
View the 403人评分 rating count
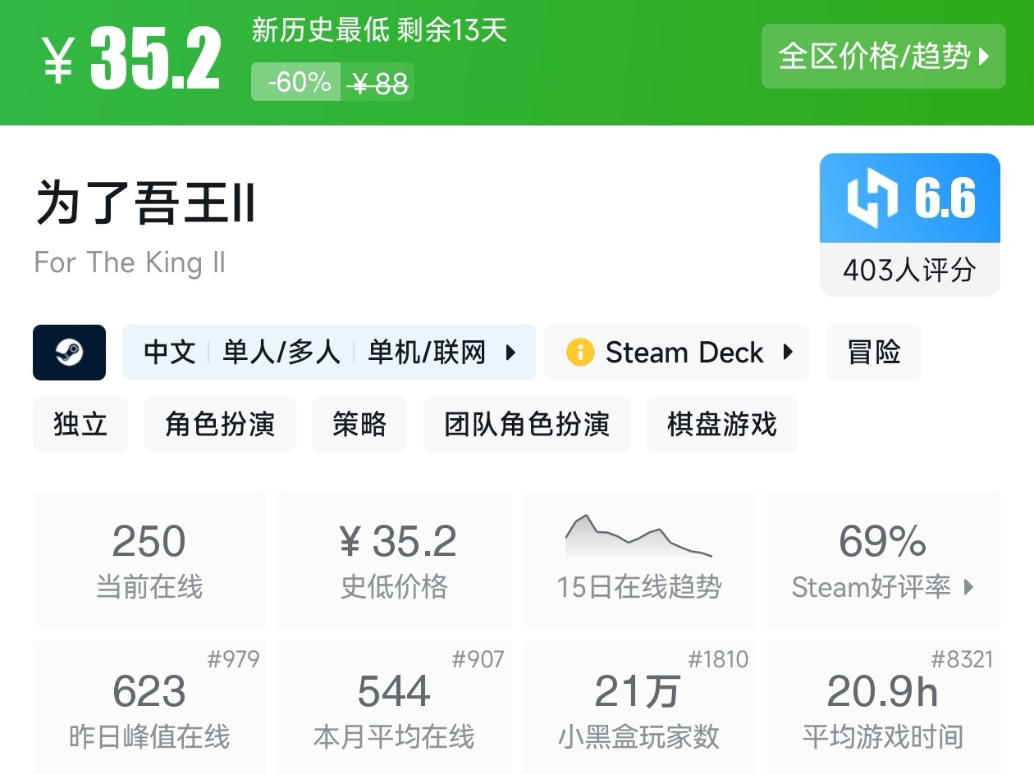[x=909, y=270]
